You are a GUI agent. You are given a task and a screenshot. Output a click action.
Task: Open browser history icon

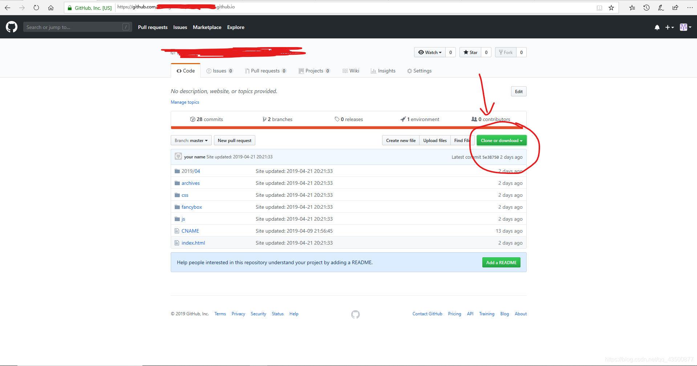647,8
